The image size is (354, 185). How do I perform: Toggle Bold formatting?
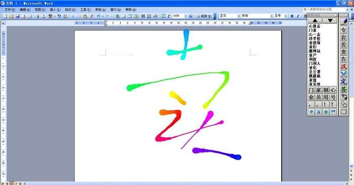[x=292, y=16]
